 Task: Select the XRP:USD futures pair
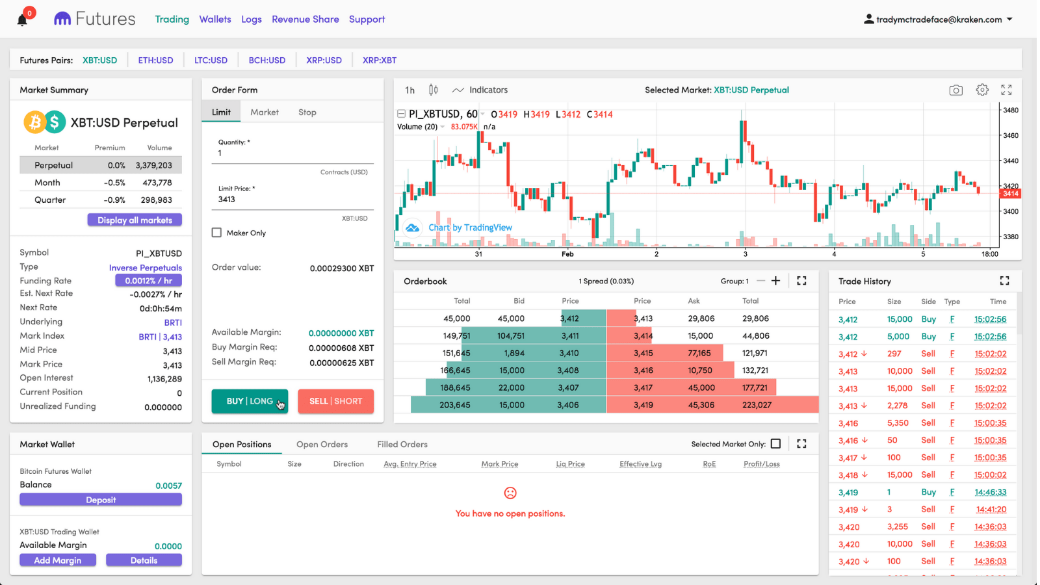(x=324, y=60)
